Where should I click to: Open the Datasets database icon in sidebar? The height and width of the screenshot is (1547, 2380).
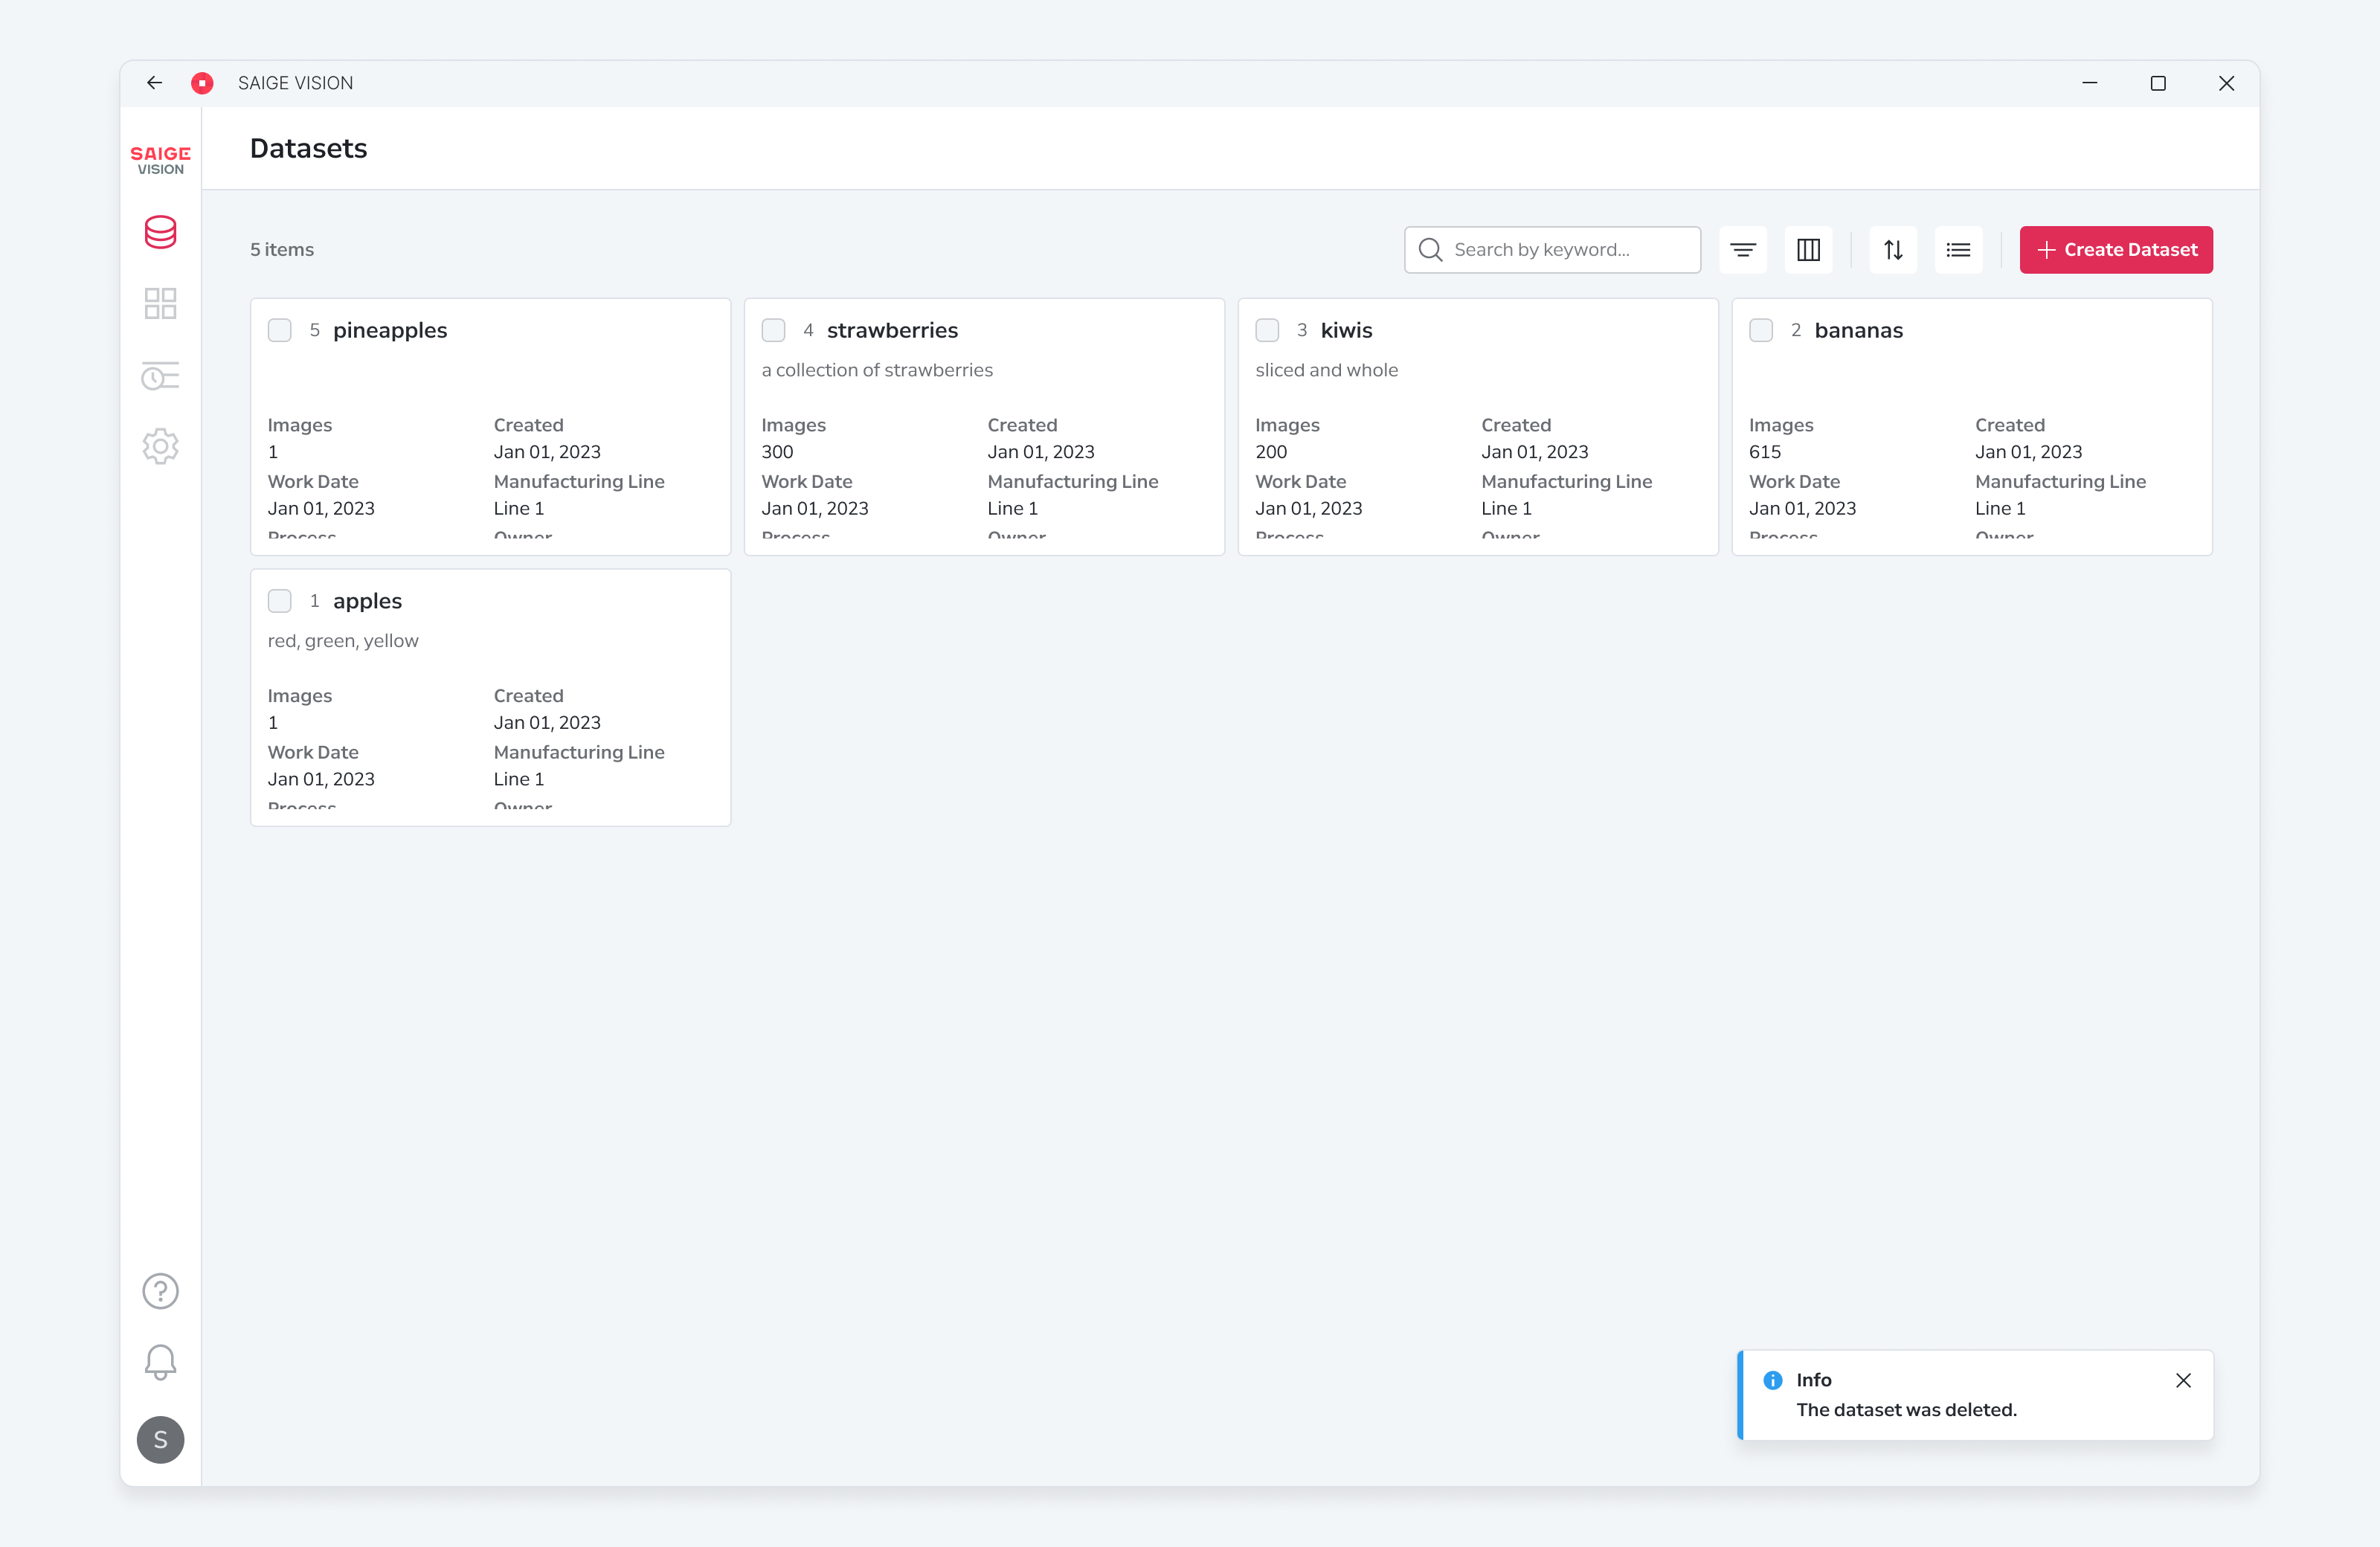click(160, 232)
